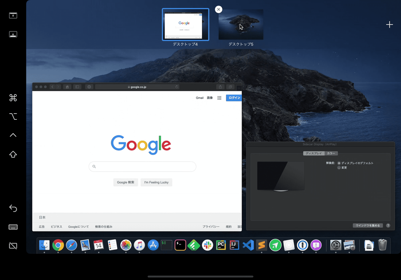The image size is (401, 280).
Task: Open the 画像 link on Google page
Action: point(210,98)
